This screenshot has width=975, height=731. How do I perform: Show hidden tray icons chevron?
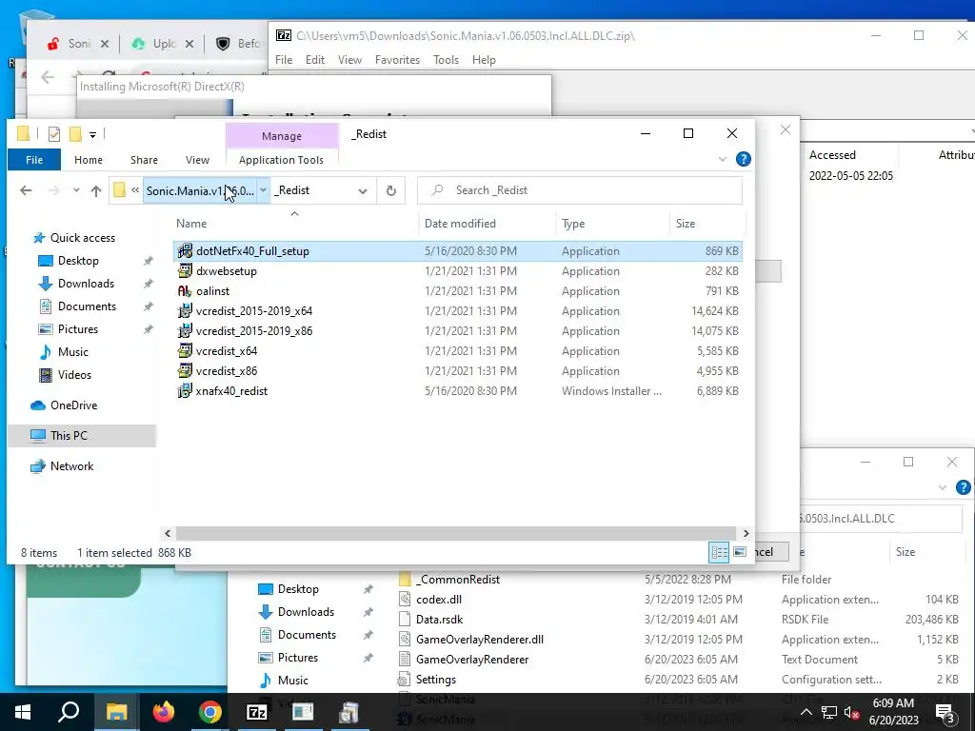tap(806, 713)
